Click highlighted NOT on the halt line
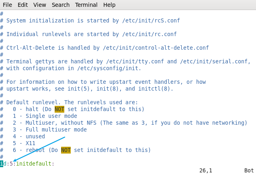The height and width of the screenshot is (174, 256). [x=59, y=109]
